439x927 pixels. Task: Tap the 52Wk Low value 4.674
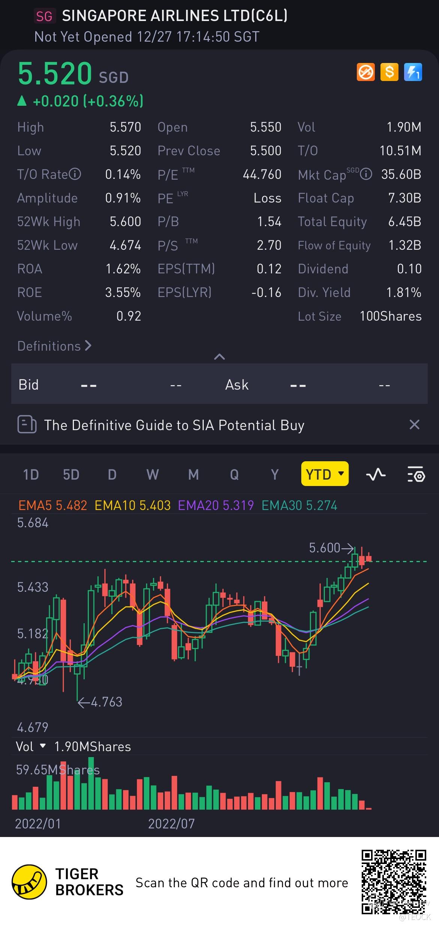[x=125, y=245]
